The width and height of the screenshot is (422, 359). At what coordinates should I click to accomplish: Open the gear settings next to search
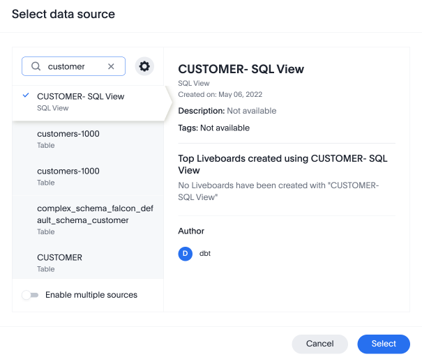(x=144, y=66)
